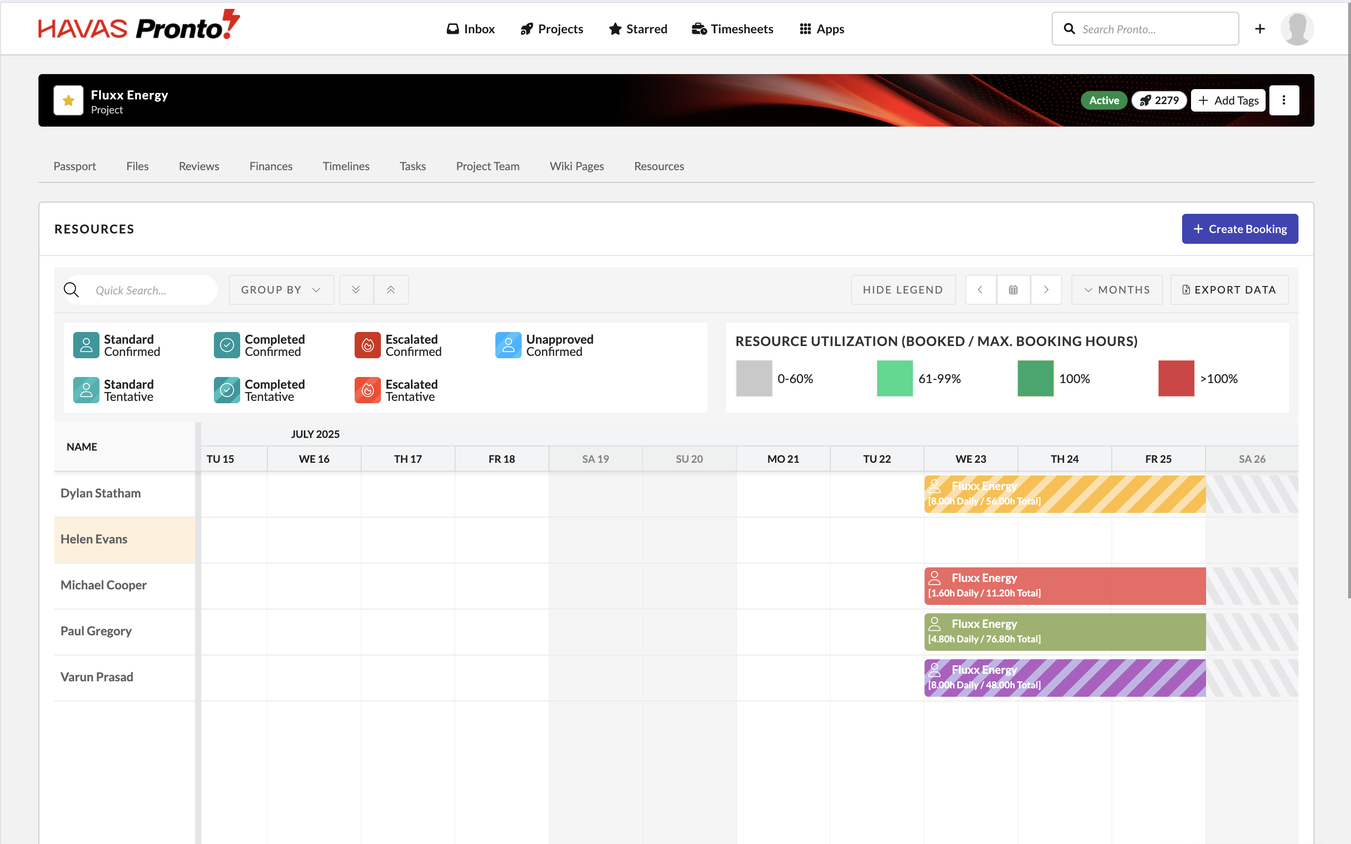1351x844 pixels.
Task: Click Completed Tentative legend icon
Action: pyautogui.click(x=227, y=390)
